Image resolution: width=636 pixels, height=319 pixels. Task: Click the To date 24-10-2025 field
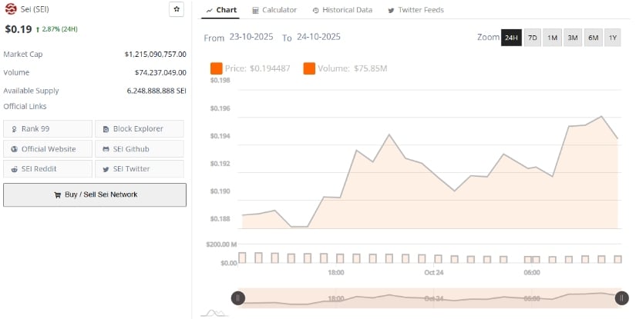pos(318,37)
